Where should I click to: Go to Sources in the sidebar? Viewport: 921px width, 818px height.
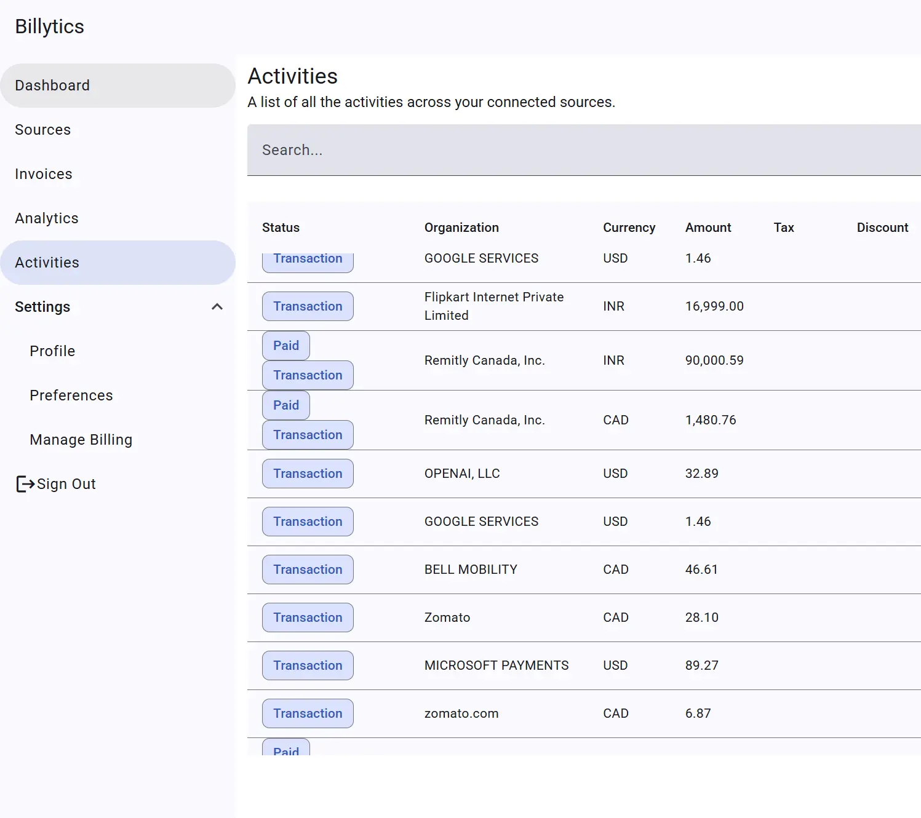coord(118,130)
